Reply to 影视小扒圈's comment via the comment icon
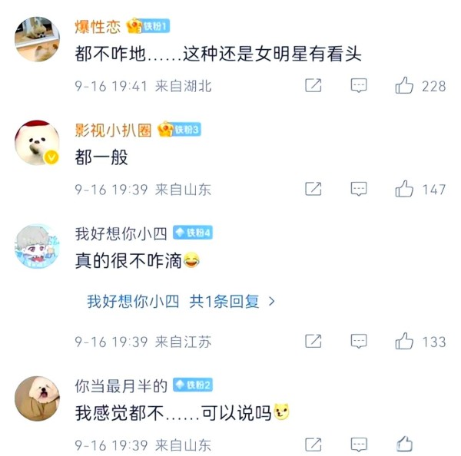This screenshot has width=461, height=456. (359, 189)
